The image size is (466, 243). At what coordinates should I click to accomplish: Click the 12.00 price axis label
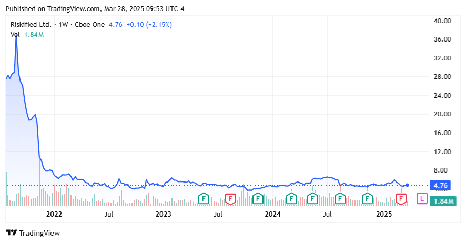442,151
